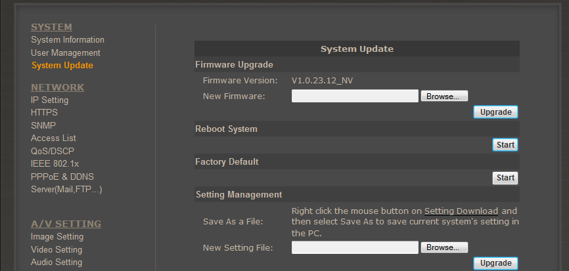Open IEEE 802.1x settings
The width and height of the screenshot is (569, 271).
point(55,164)
